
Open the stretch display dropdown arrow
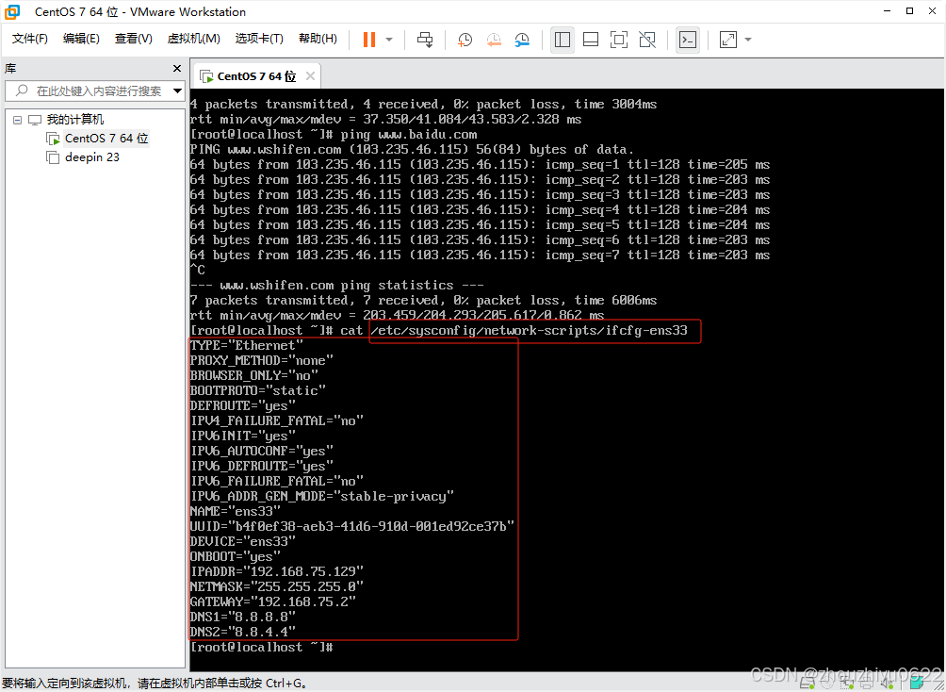coord(748,40)
